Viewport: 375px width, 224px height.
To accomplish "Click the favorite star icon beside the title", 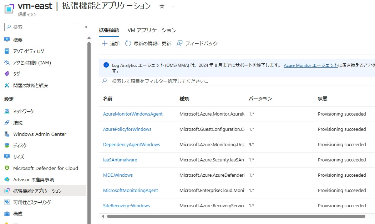I will click(x=162, y=6).
